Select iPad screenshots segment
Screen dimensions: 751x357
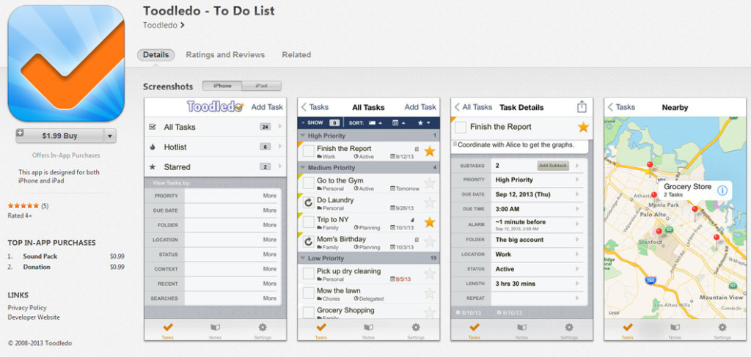point(261,87)
